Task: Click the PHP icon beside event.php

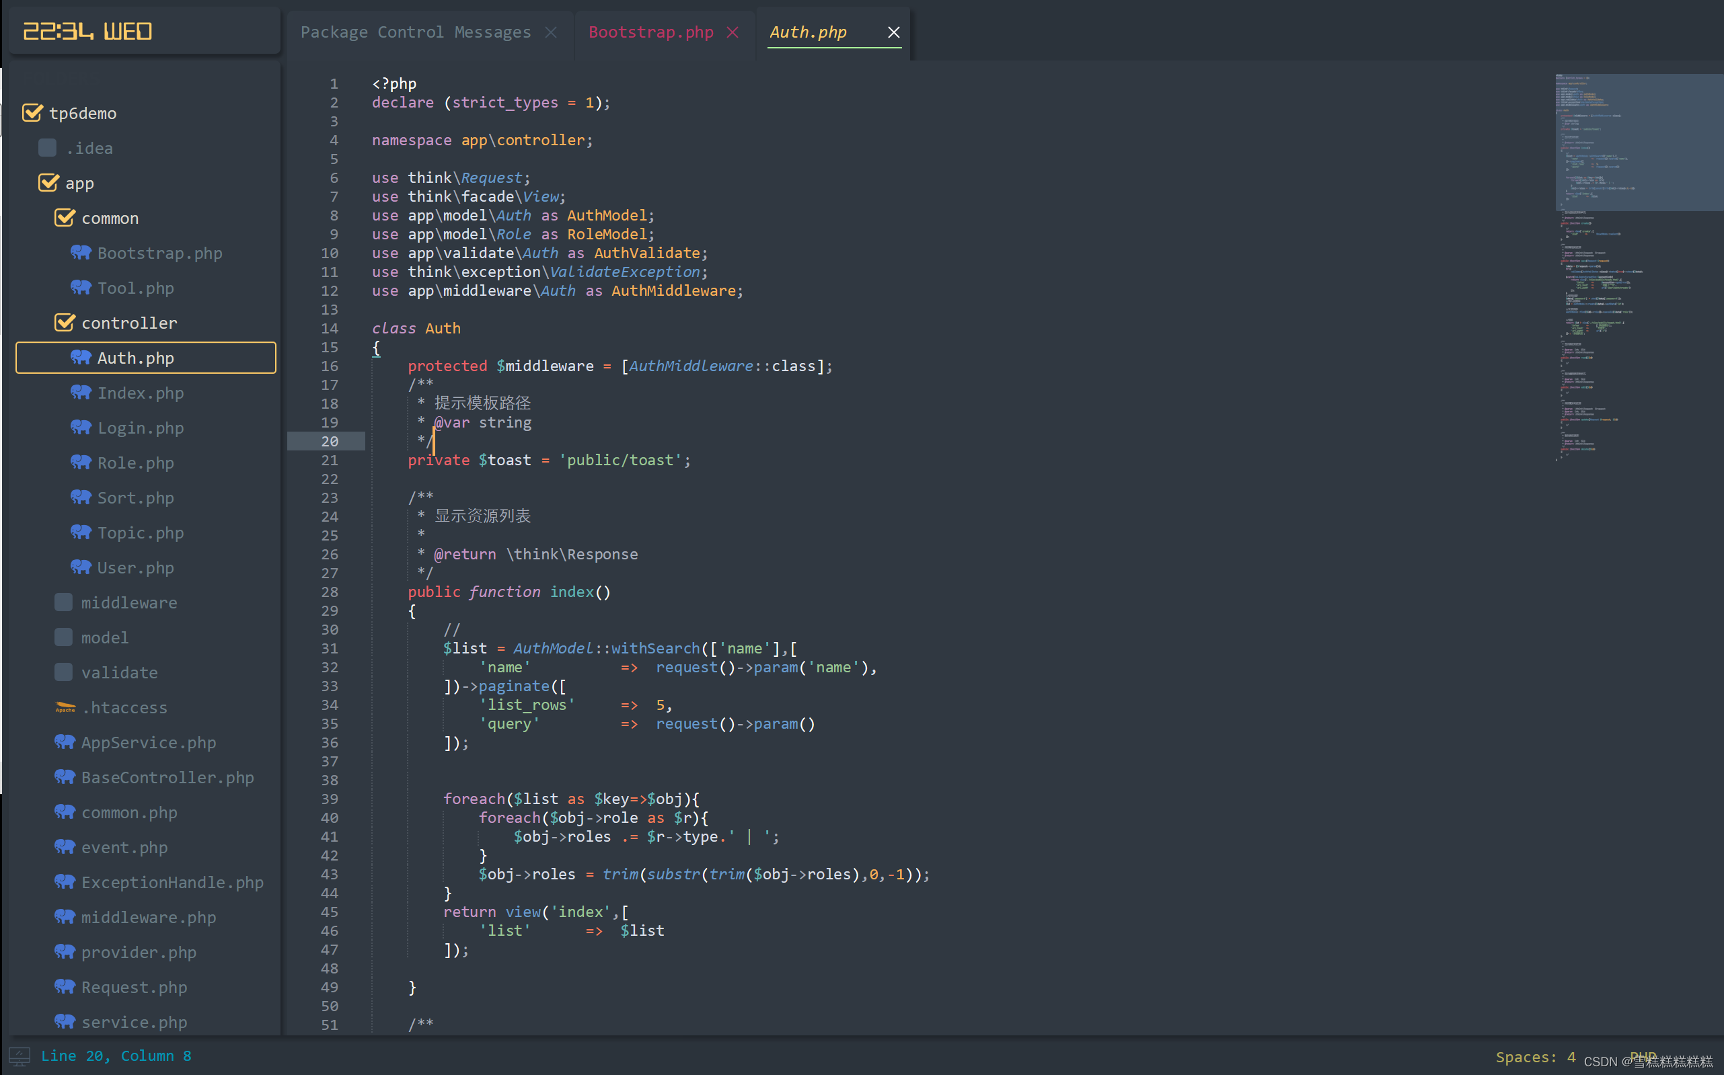Action: (65, 846)
